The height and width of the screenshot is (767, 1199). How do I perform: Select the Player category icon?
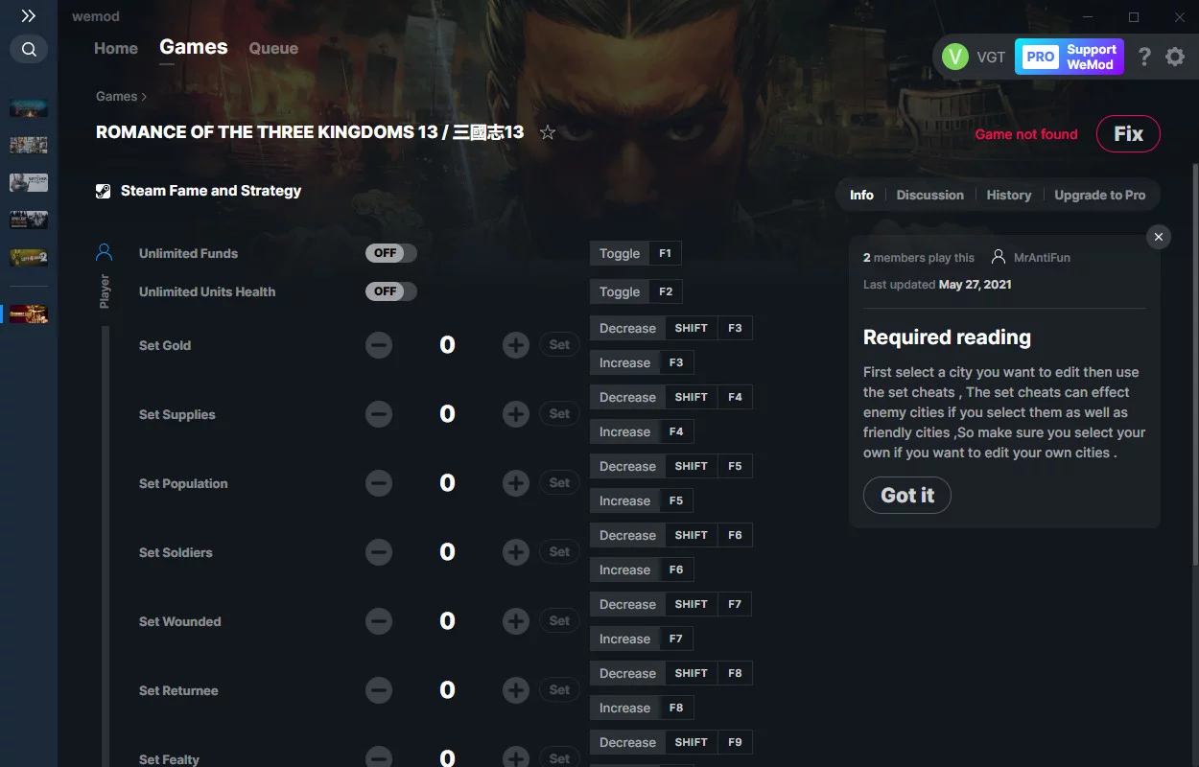(105, 253)
